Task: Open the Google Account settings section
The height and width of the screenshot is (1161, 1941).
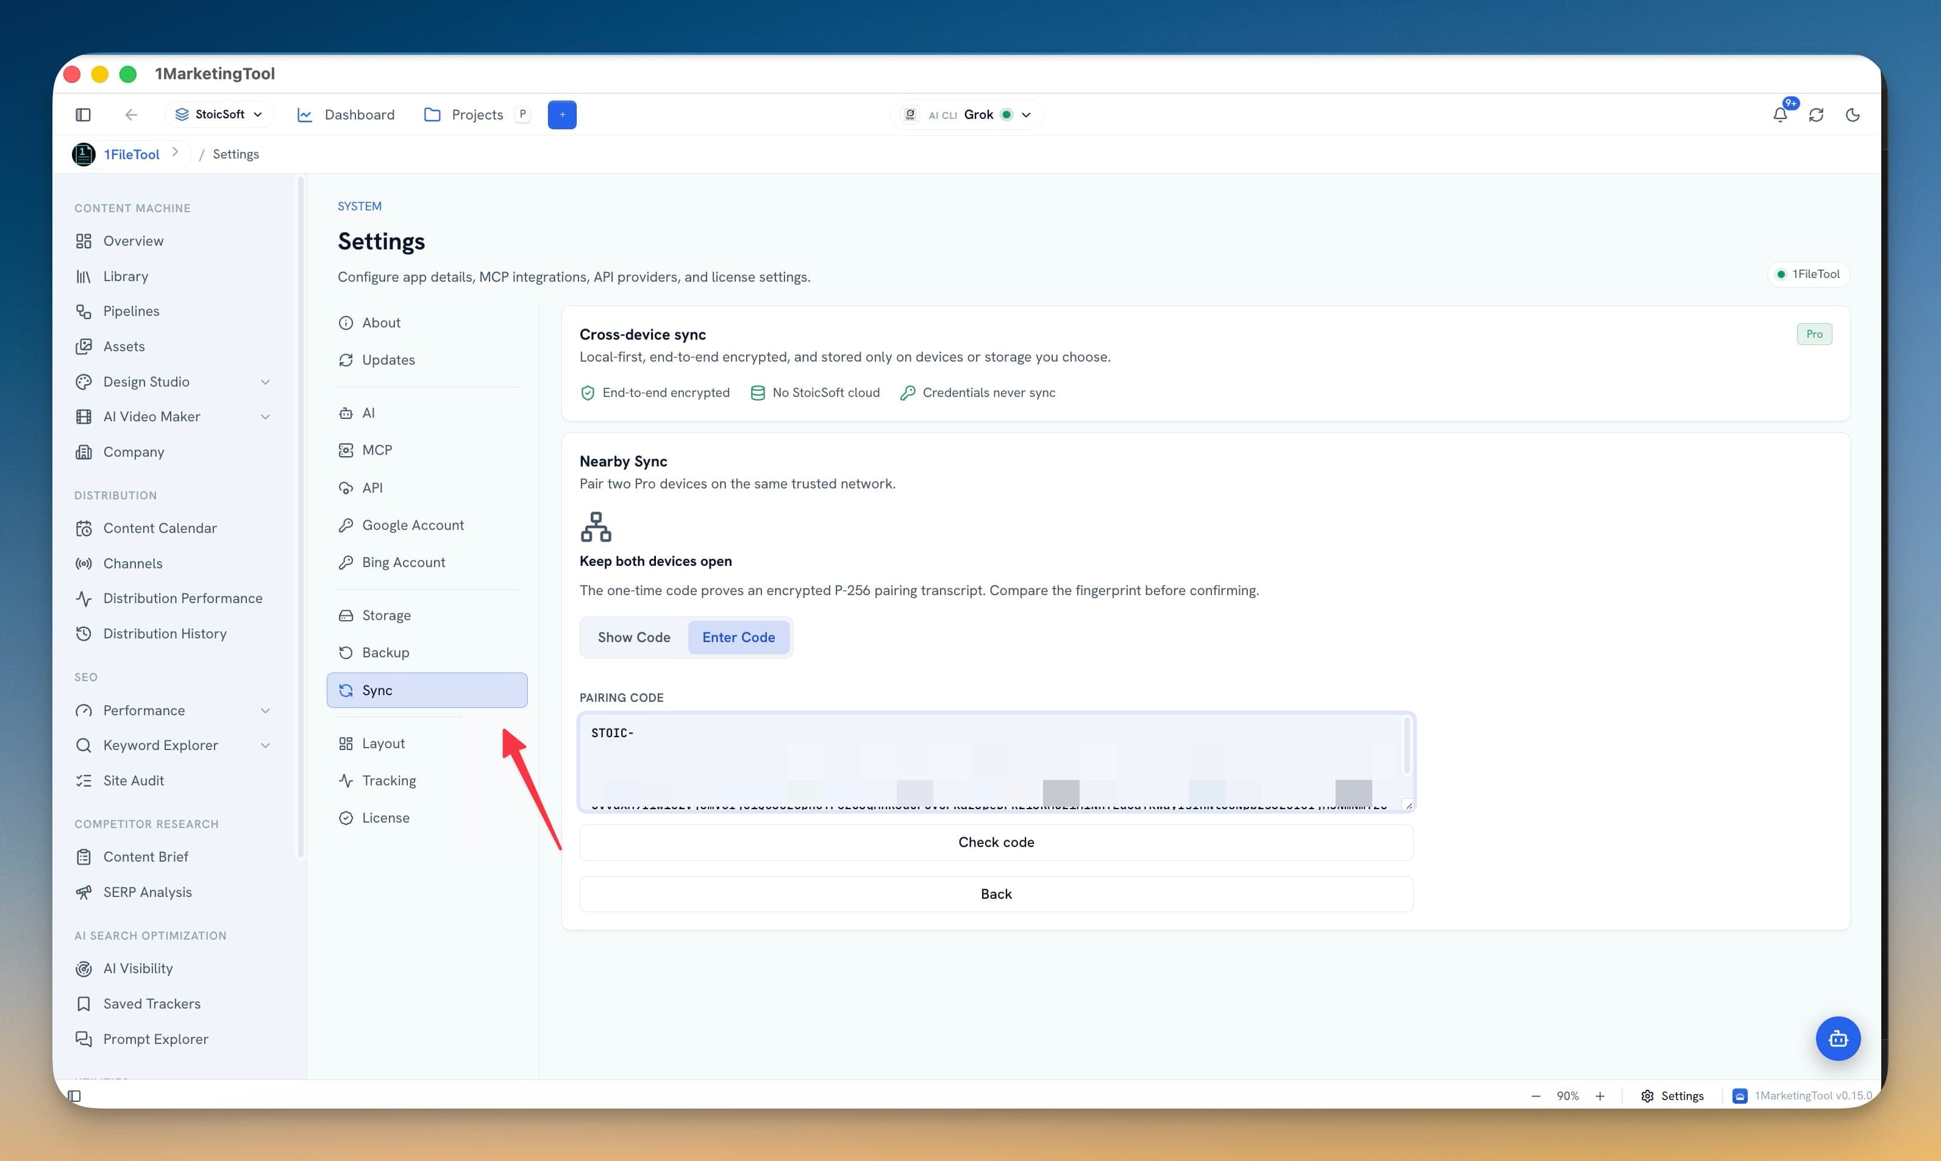Action: pos(427,525)
